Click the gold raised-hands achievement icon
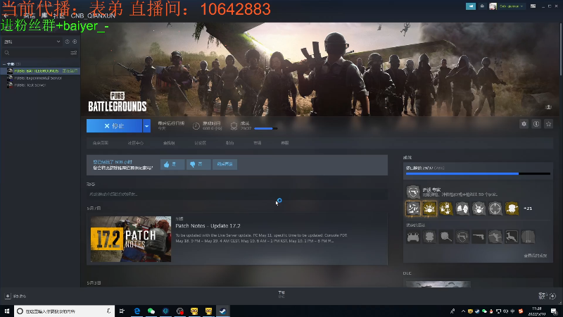The height and width of the screenshot is (317, 563). 446,209
